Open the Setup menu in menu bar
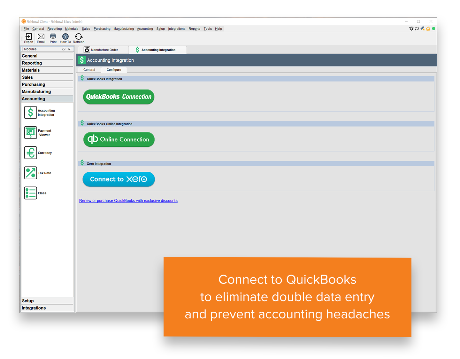Screen dimensions: 460x359 pos(161,29)
